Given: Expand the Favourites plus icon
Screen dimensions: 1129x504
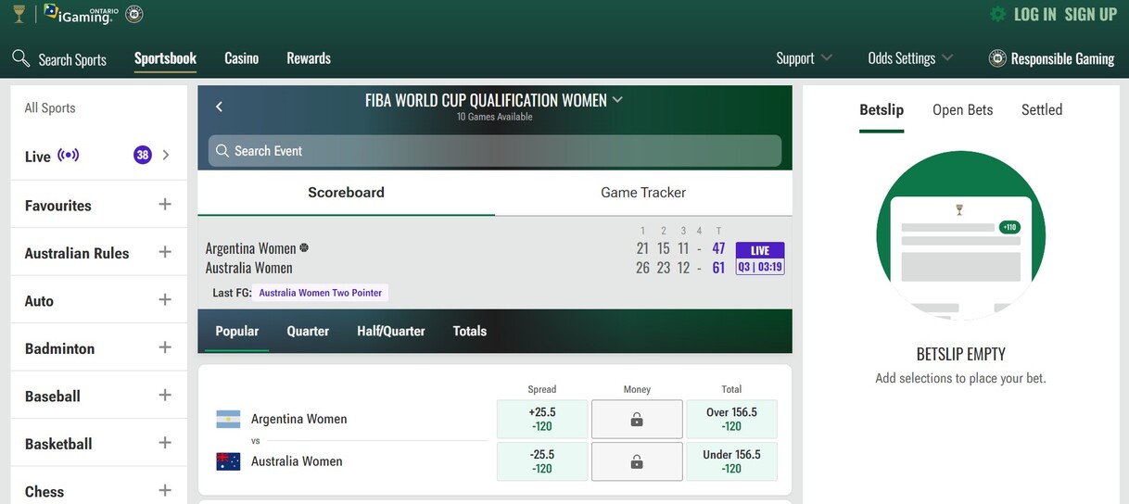Looking at the screenshot, I should pyautogui.click(x=165, y=204).
